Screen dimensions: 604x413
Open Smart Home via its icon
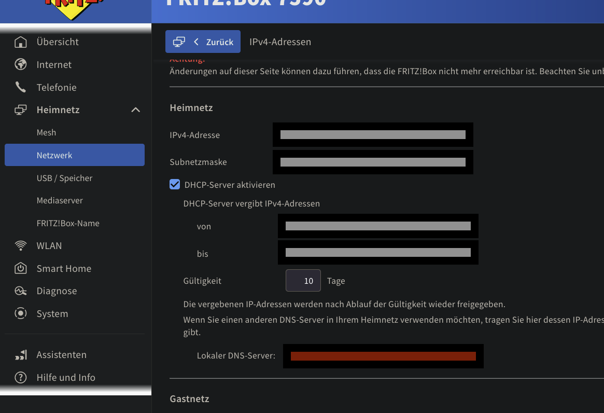(21, 268)
